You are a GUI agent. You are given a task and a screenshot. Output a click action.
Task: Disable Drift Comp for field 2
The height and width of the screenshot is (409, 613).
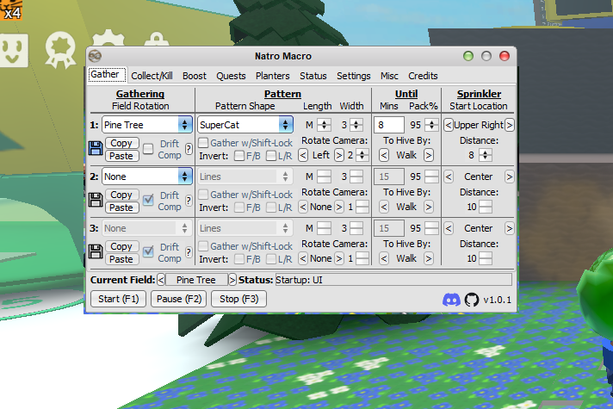tap(148, 201)
